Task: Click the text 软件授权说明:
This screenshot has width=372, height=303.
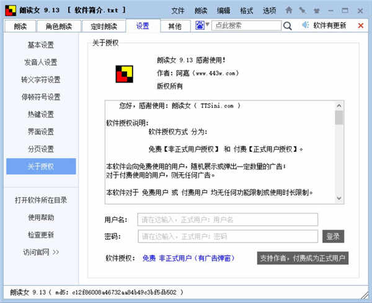Action: coord(127,123)
